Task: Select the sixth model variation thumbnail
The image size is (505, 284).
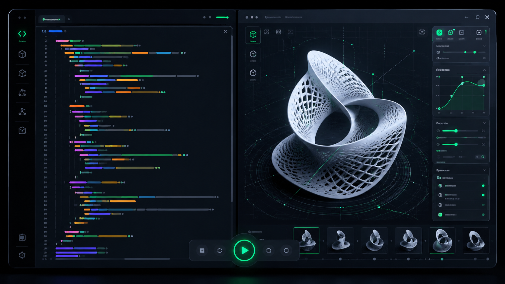Action: pyautogui.click(x=476, y=241)
